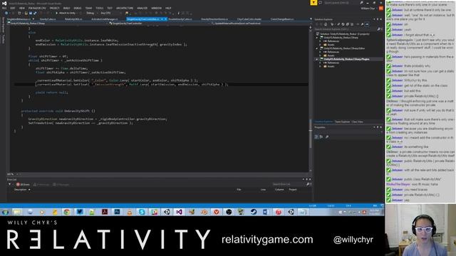The width and height of the screenshot is (456, 256).
Task: Switch to the ColorChangeBeam.cs tab
Action: [282, 19]
